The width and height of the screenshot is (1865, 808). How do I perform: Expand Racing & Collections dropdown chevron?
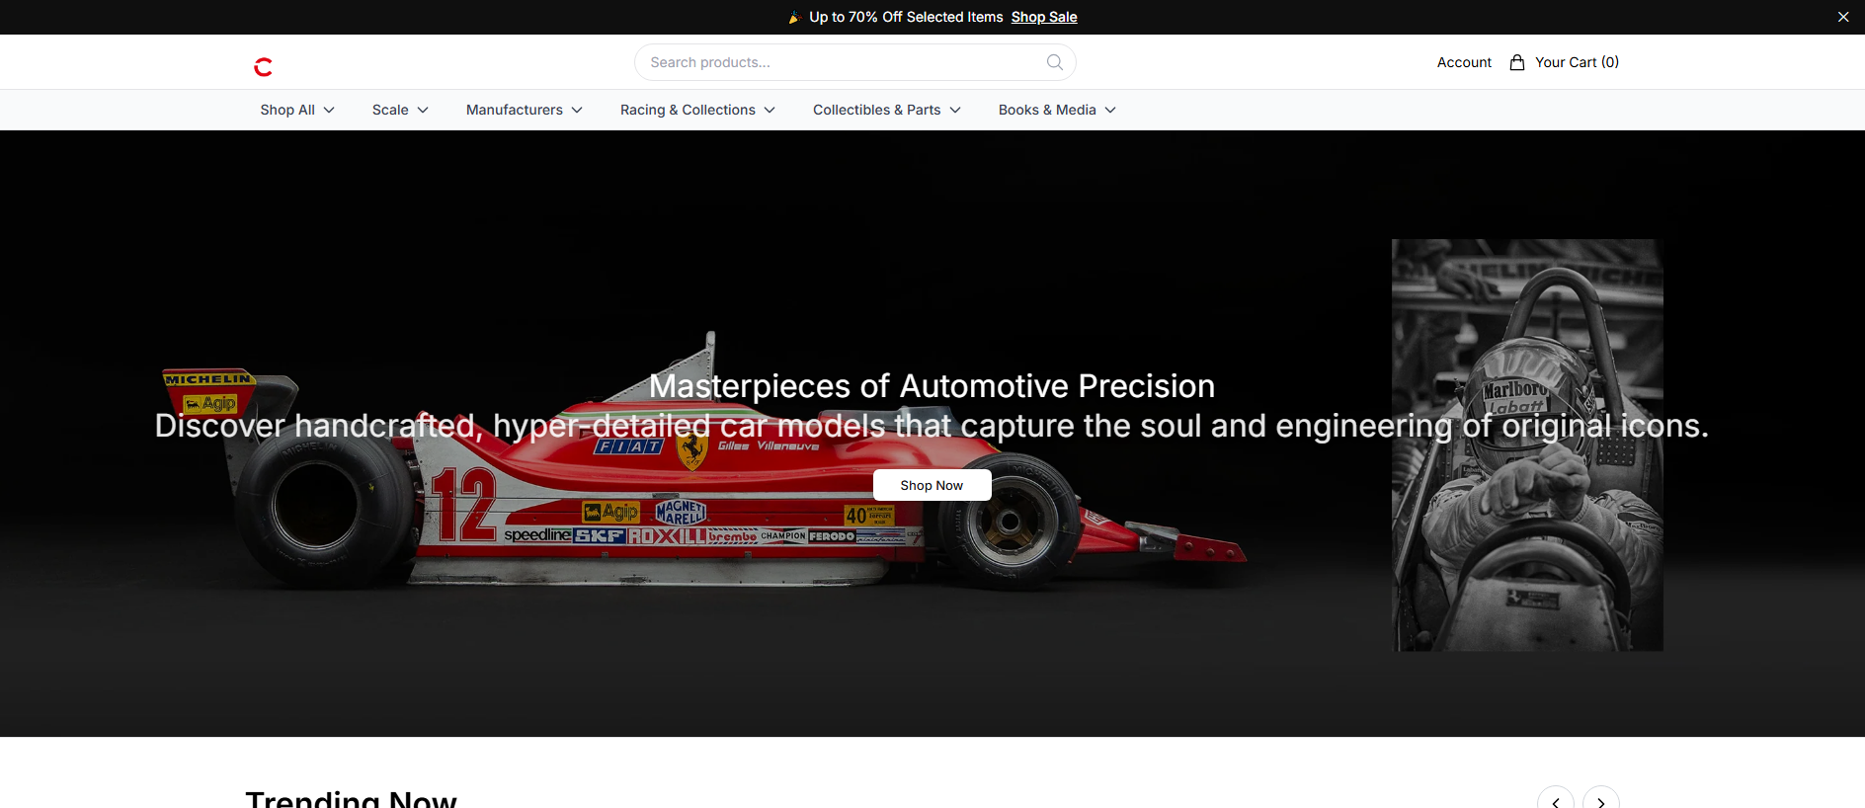(x=770, y=110)
